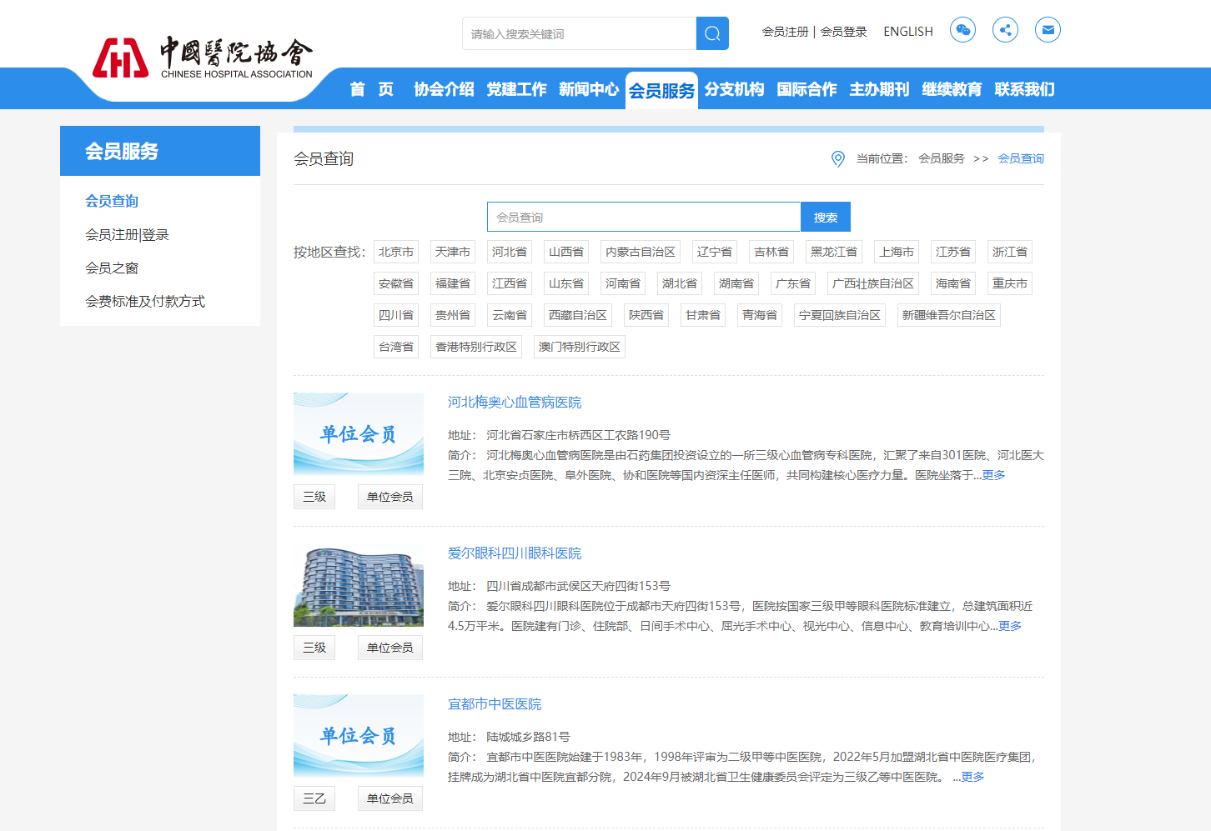Filter members by 黑龙江省

click(834, 252)
